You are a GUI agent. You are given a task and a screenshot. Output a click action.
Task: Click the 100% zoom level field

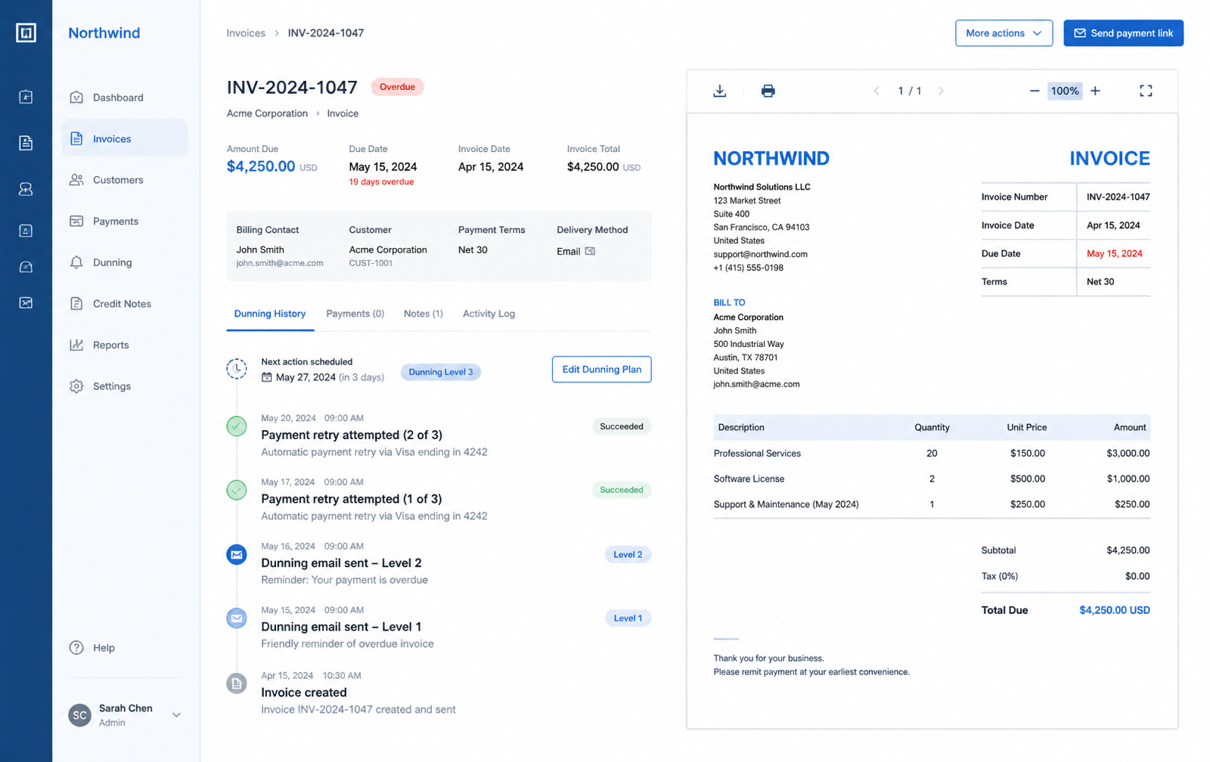point(1065,91)
